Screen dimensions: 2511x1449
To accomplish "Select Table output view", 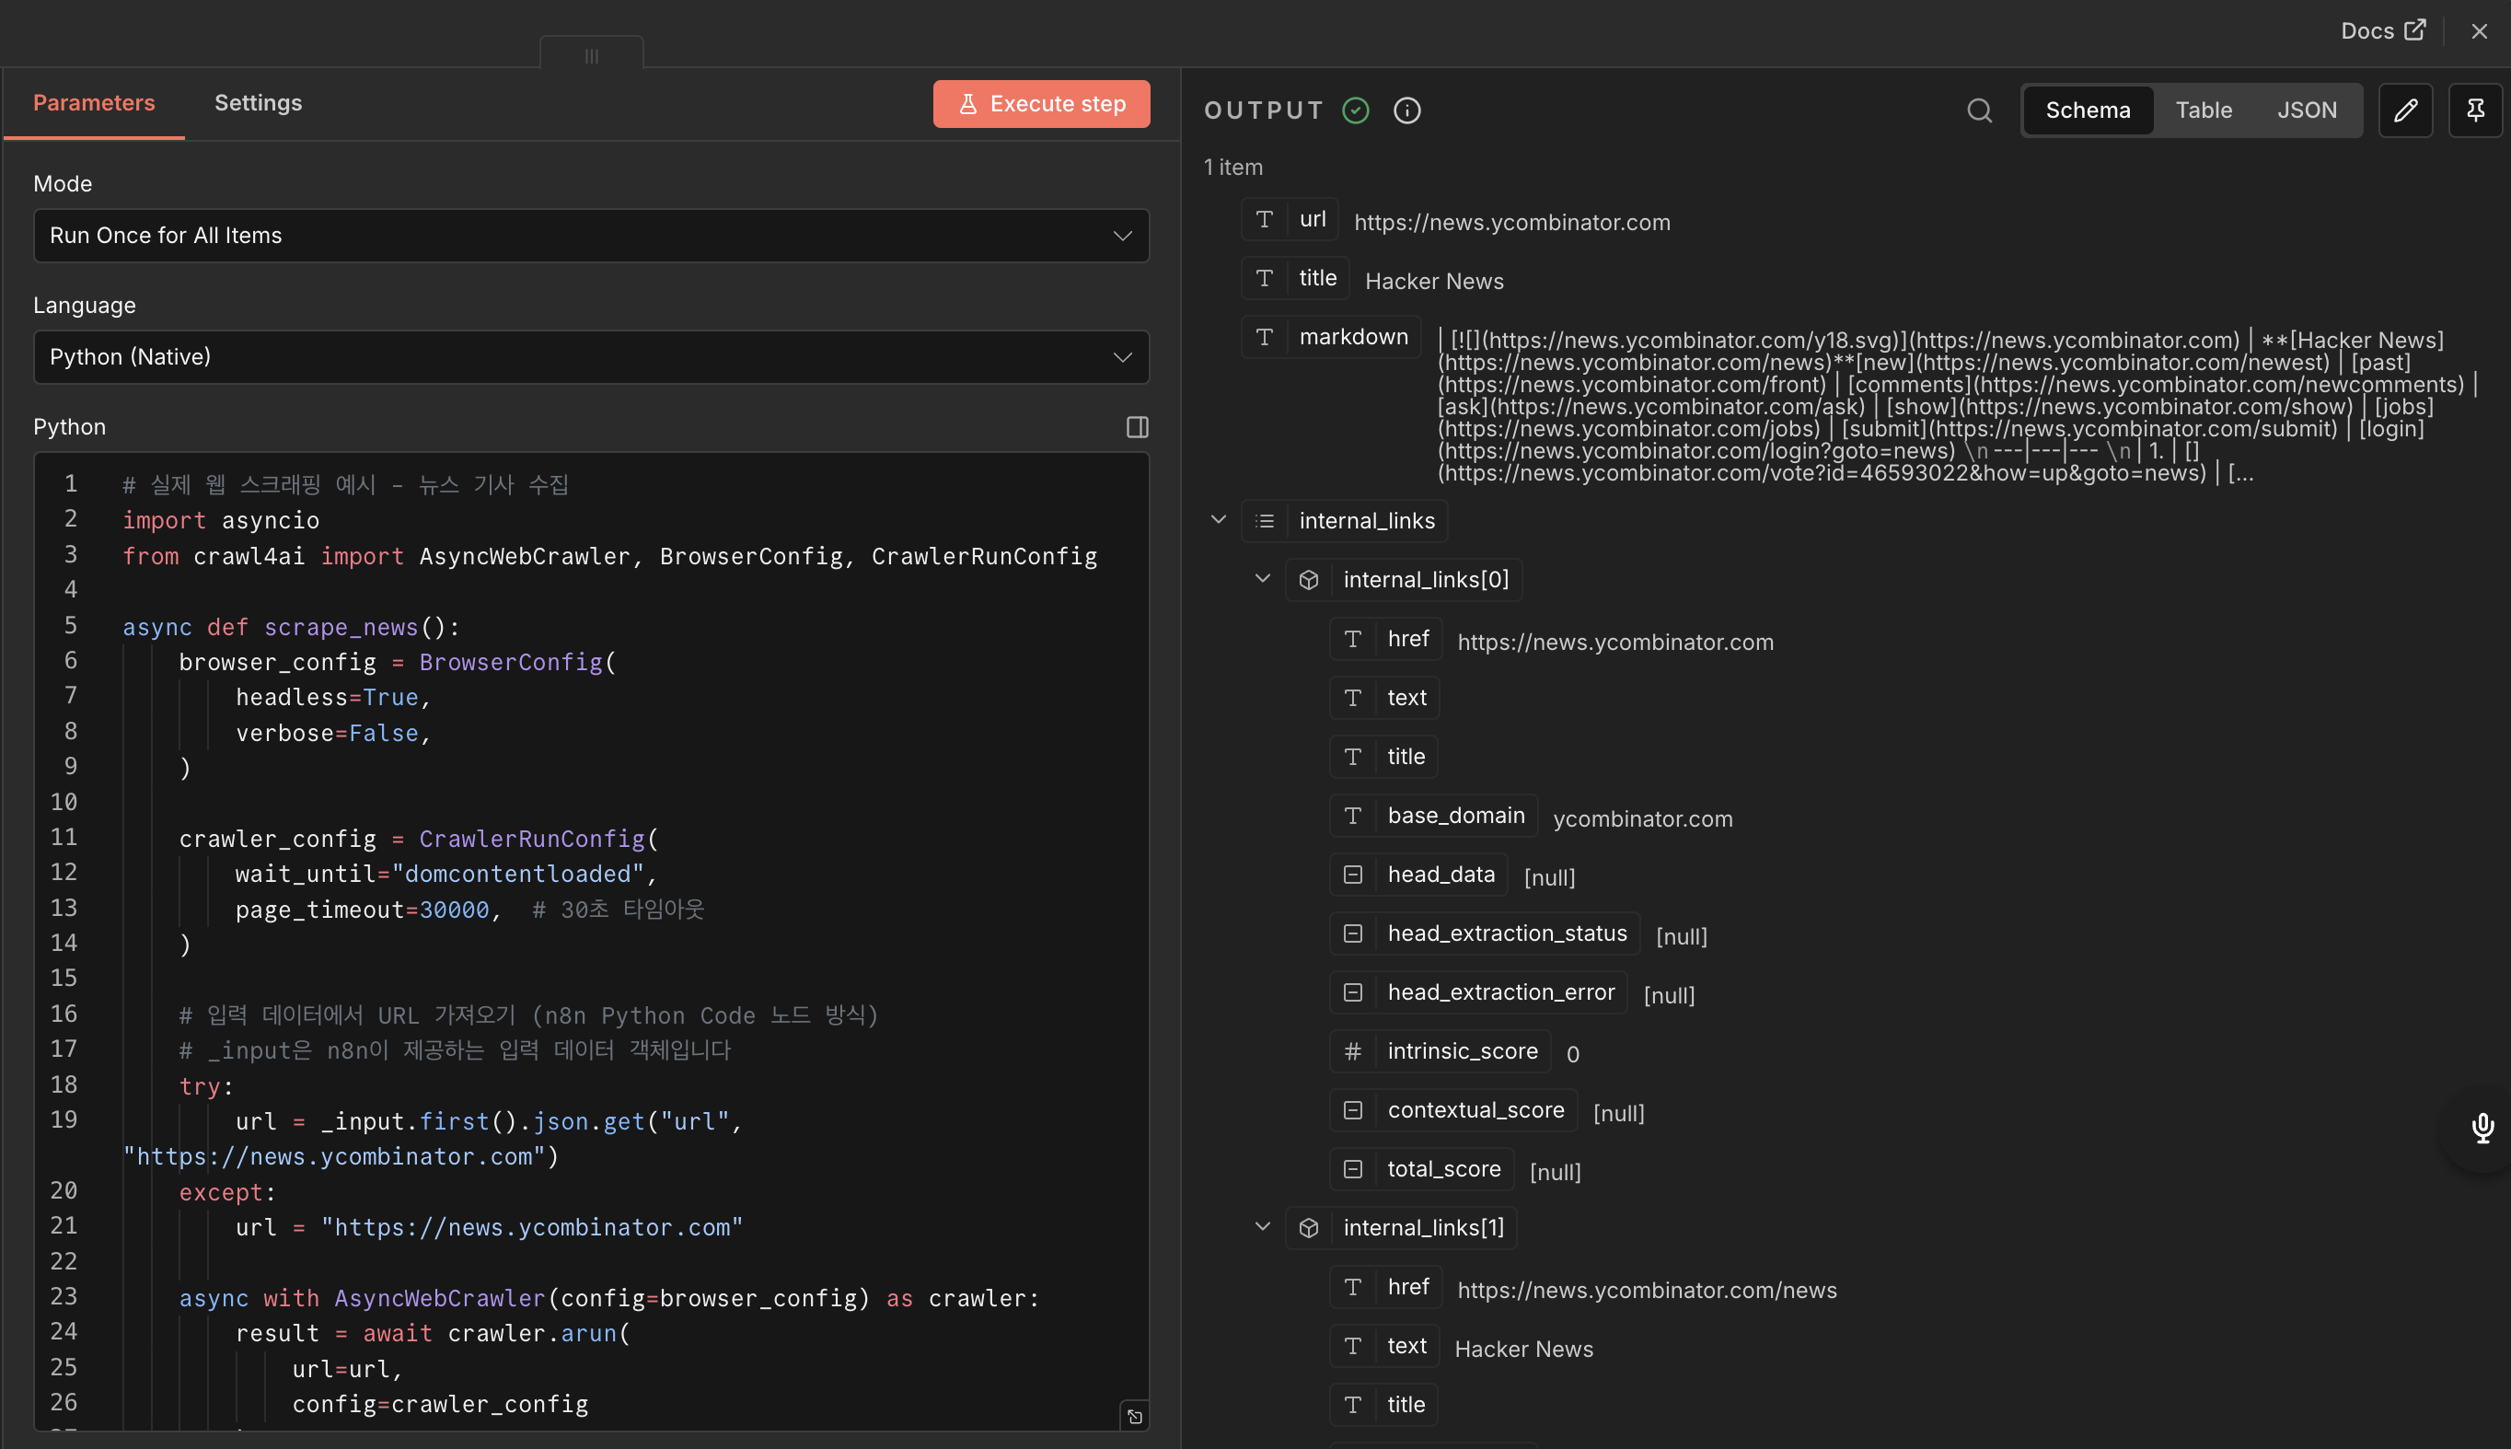I will (2204, 110).
